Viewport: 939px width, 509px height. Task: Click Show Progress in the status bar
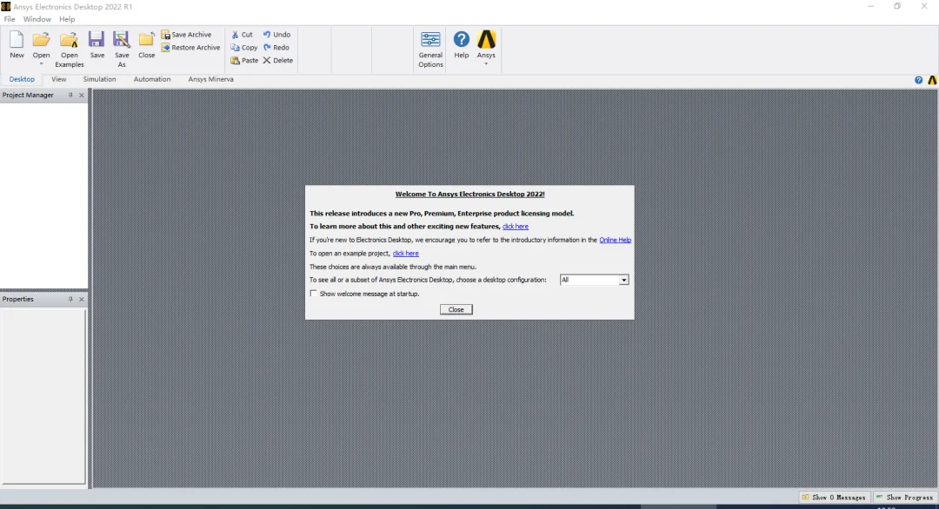(x=905, y=497)
